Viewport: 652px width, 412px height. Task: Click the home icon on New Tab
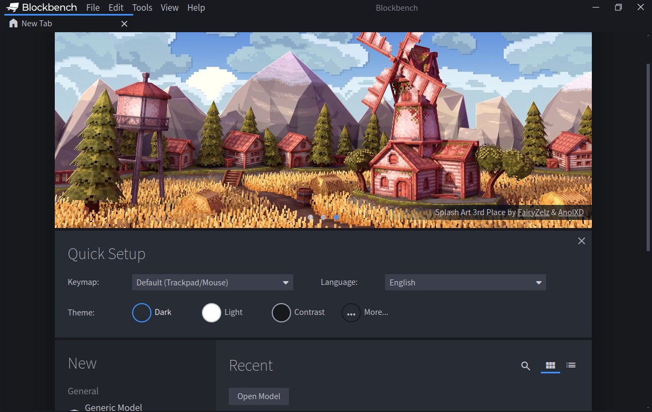[13, 24]
